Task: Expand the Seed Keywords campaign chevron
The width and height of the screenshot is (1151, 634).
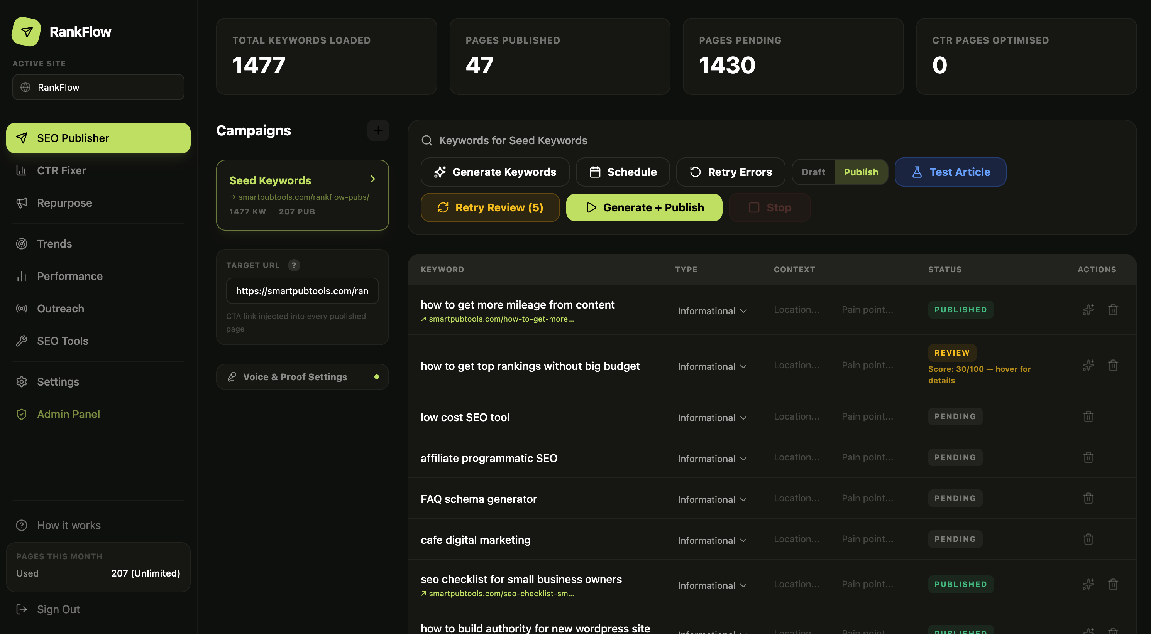Action: click(372, 179)
